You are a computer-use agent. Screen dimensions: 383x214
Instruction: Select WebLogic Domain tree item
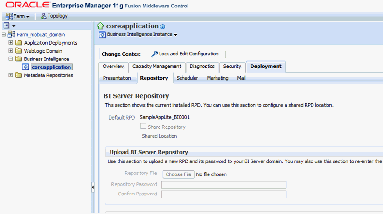pos(43,51)
